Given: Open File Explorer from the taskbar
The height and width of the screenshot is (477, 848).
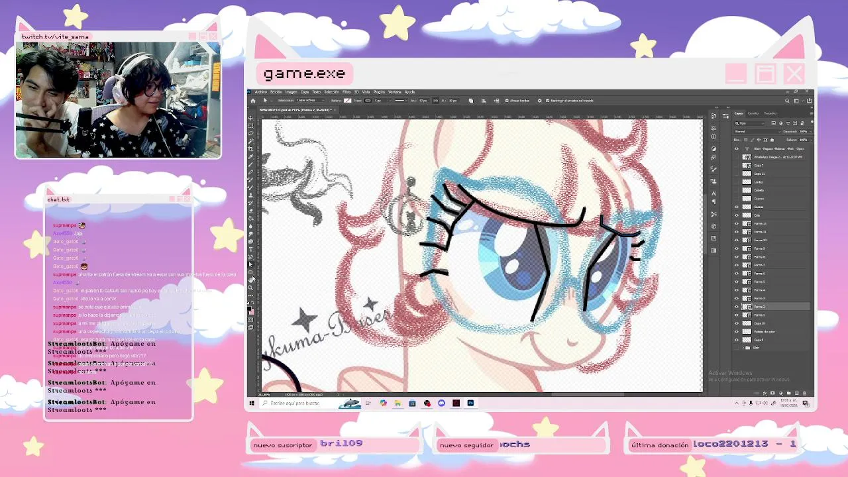Looking at the screenshot, I should point(397,403).
